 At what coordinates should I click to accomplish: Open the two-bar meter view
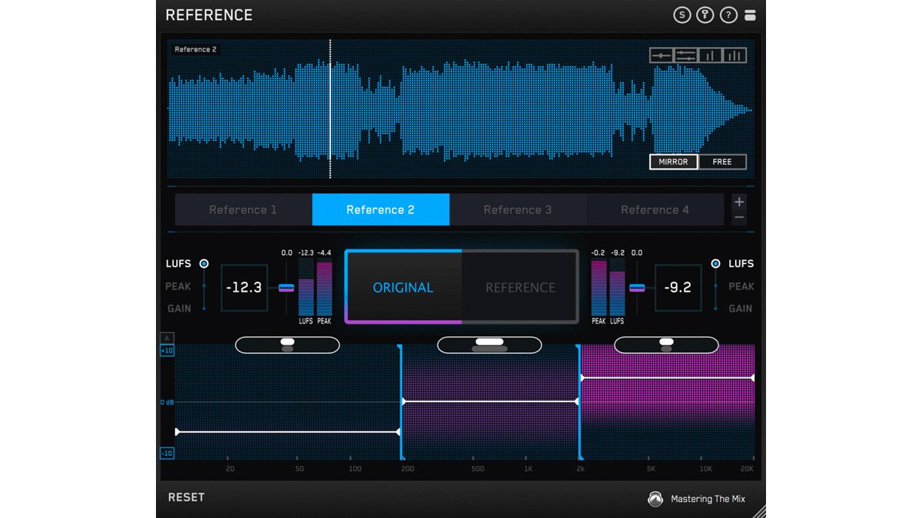click(710, 54)
